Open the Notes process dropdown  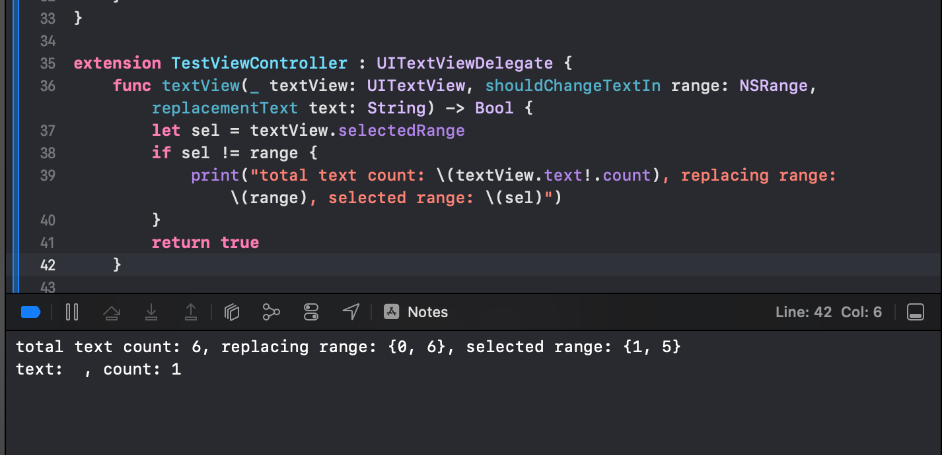pos(427,312)
